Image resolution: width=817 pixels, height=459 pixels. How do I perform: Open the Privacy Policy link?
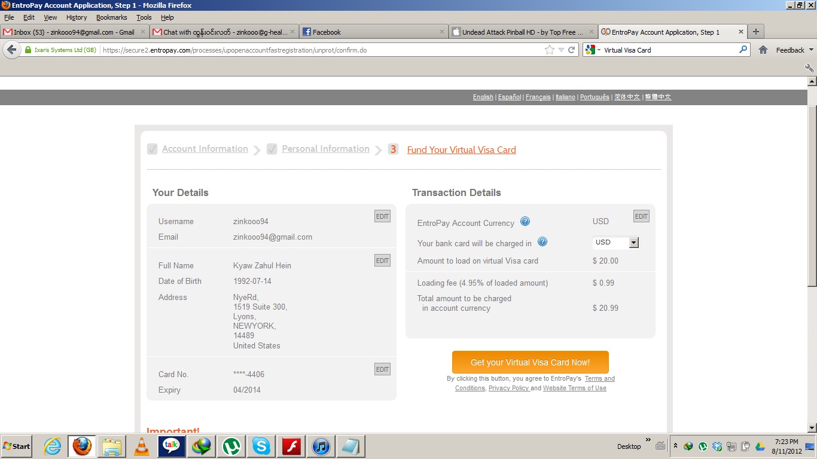tap(508, 388)
